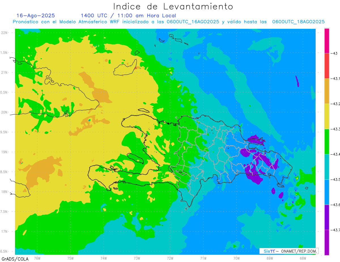Click the '1.5N' latitude label
Image resolution: width=340 pixels, height=262 pixels.
coord(4,53)
